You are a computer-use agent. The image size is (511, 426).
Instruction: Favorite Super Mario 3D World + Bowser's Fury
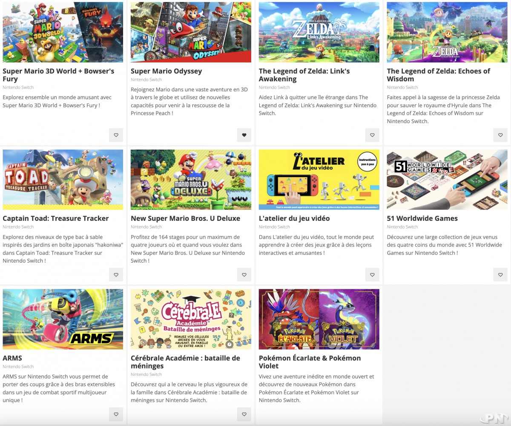(x=116, y=135)
